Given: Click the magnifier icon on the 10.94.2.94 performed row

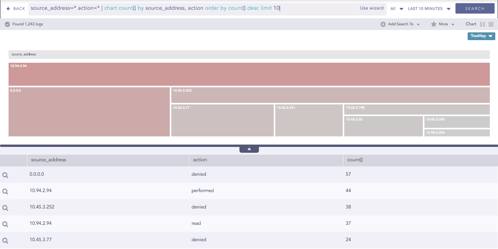Looking at the screenshot, I should click(5, 191).
